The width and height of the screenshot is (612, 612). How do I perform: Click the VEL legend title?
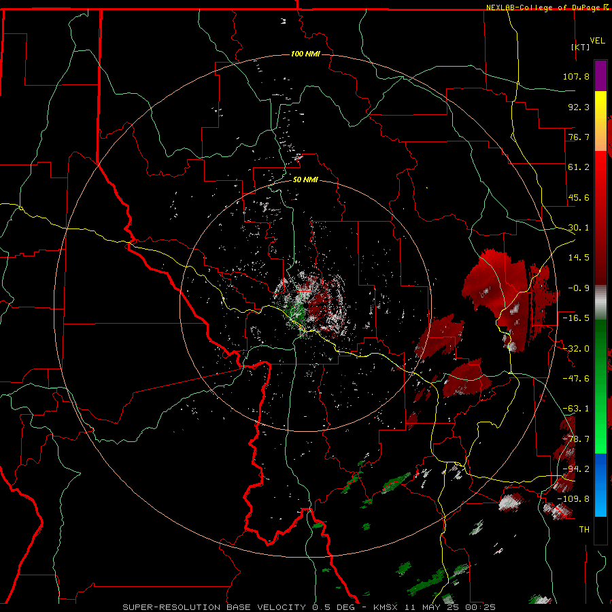coord(597,41)
